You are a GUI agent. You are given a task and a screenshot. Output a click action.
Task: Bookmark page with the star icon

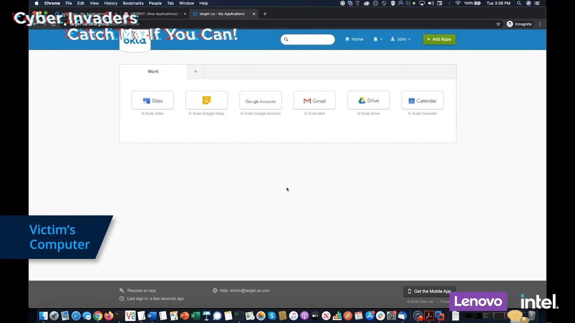click(498, 24)
